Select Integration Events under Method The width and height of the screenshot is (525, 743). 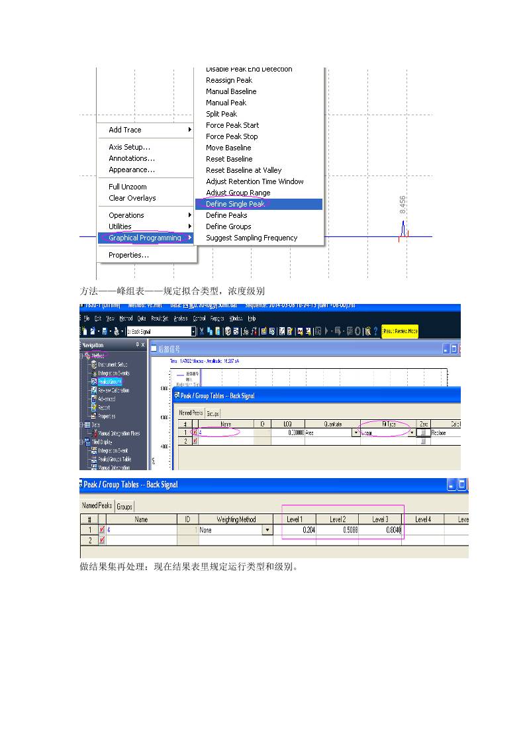[113, 373]
